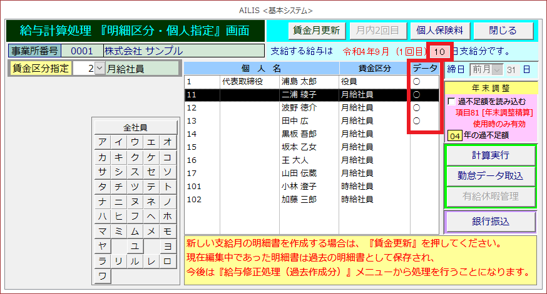Click 勤怠データ取込 button
547x294 pixels.
[490, 176]
